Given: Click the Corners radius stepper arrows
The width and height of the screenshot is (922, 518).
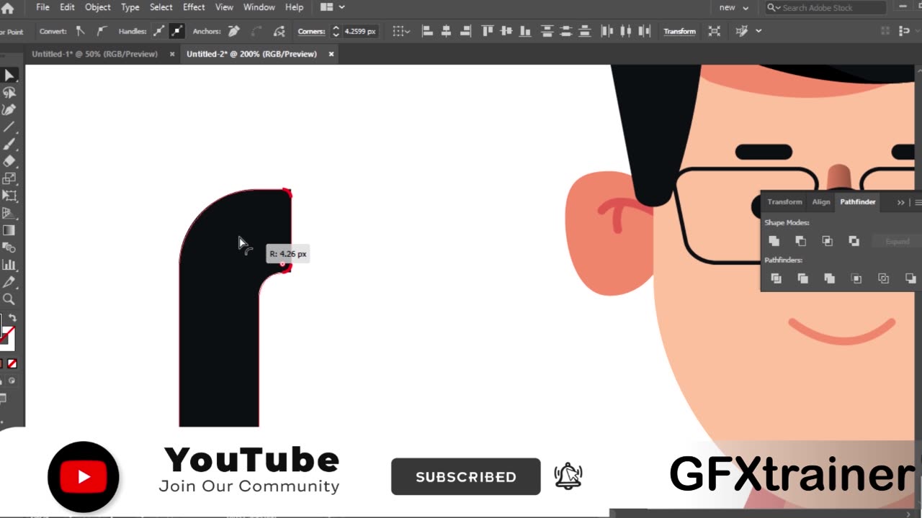Looking at the screenshot, I should point(336,31).
